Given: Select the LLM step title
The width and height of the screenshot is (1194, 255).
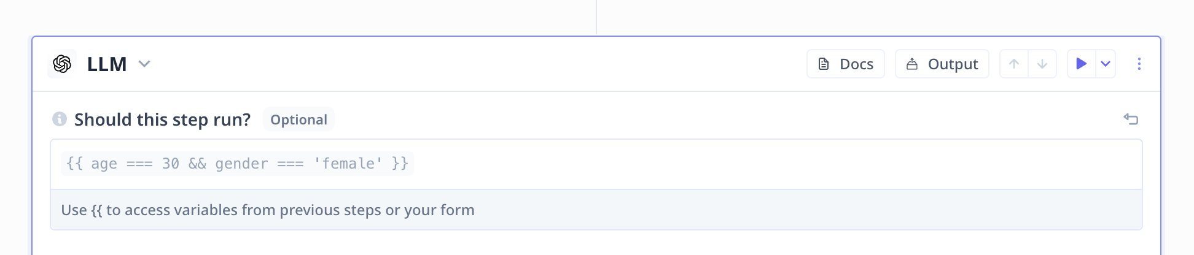Looking at the screenshot, I should click(107, 64).
